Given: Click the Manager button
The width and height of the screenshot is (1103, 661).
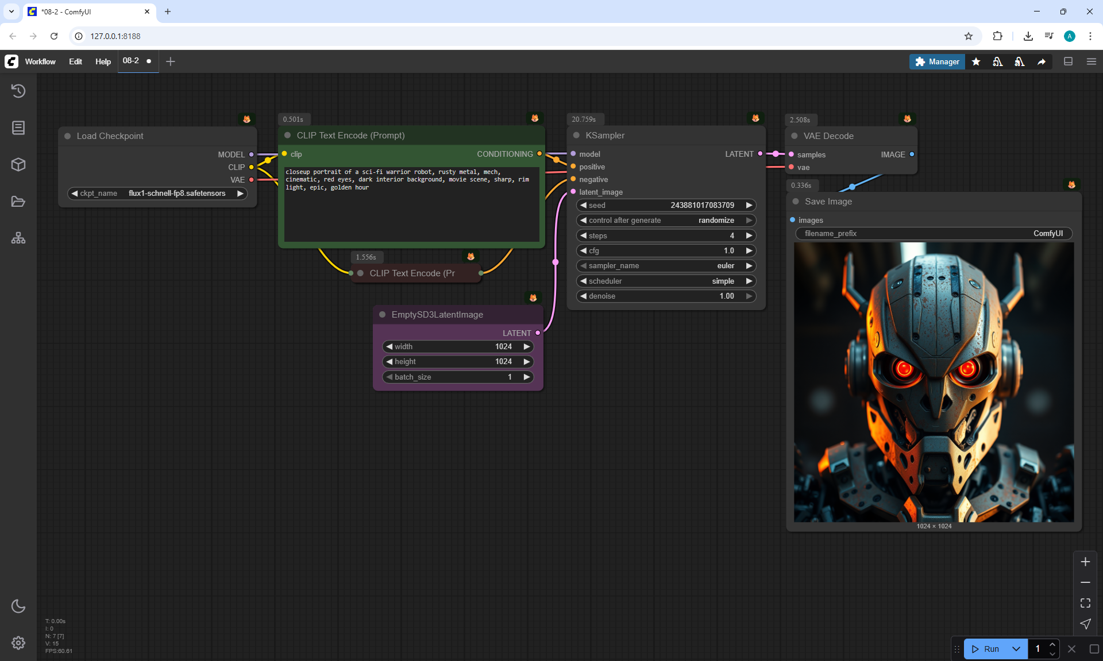Looking at the screenshot, I should 937,61.
